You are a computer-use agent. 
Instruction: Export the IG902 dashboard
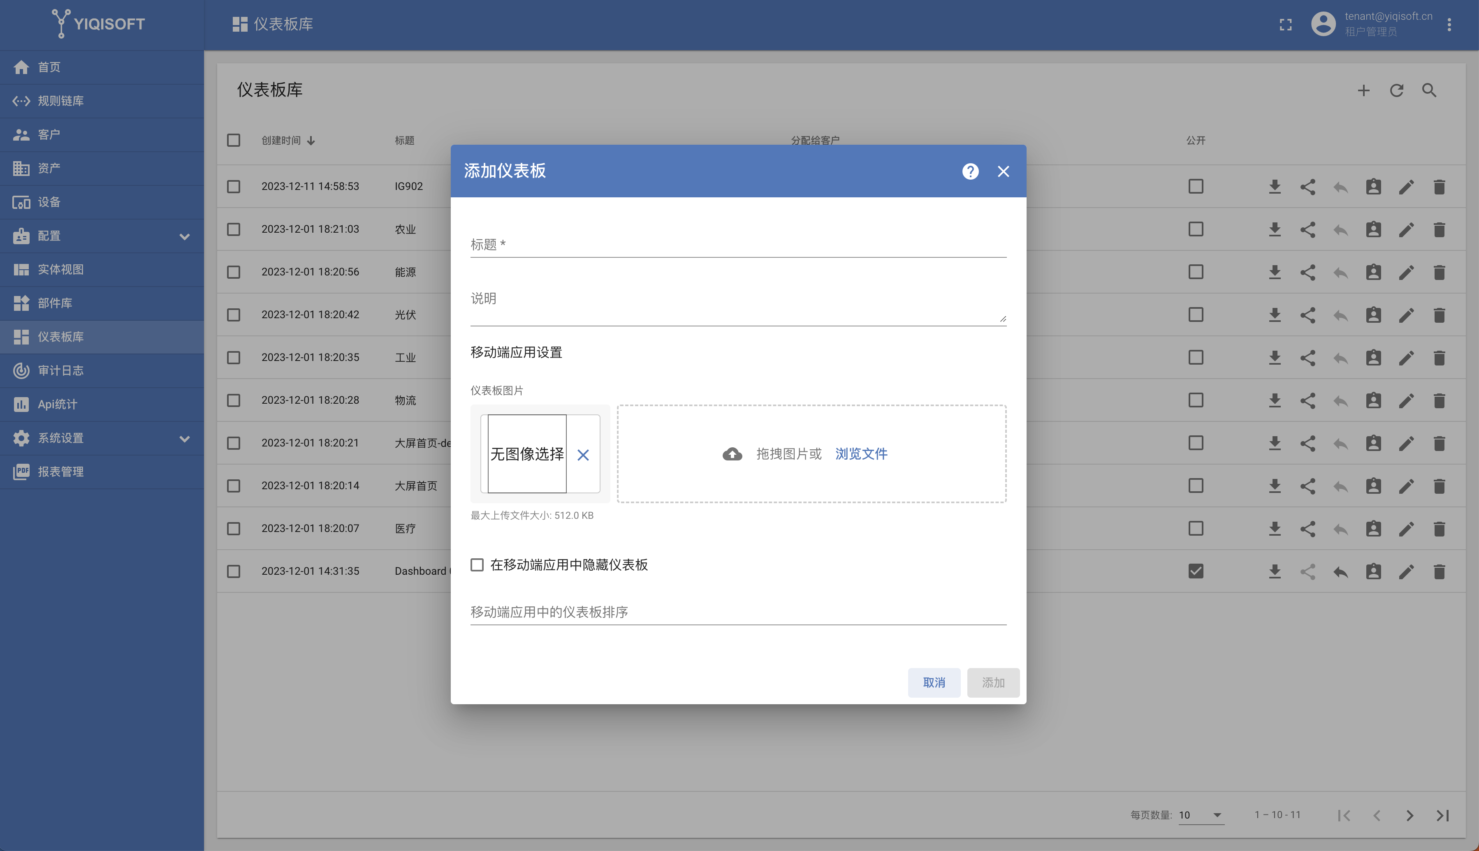1275,187
